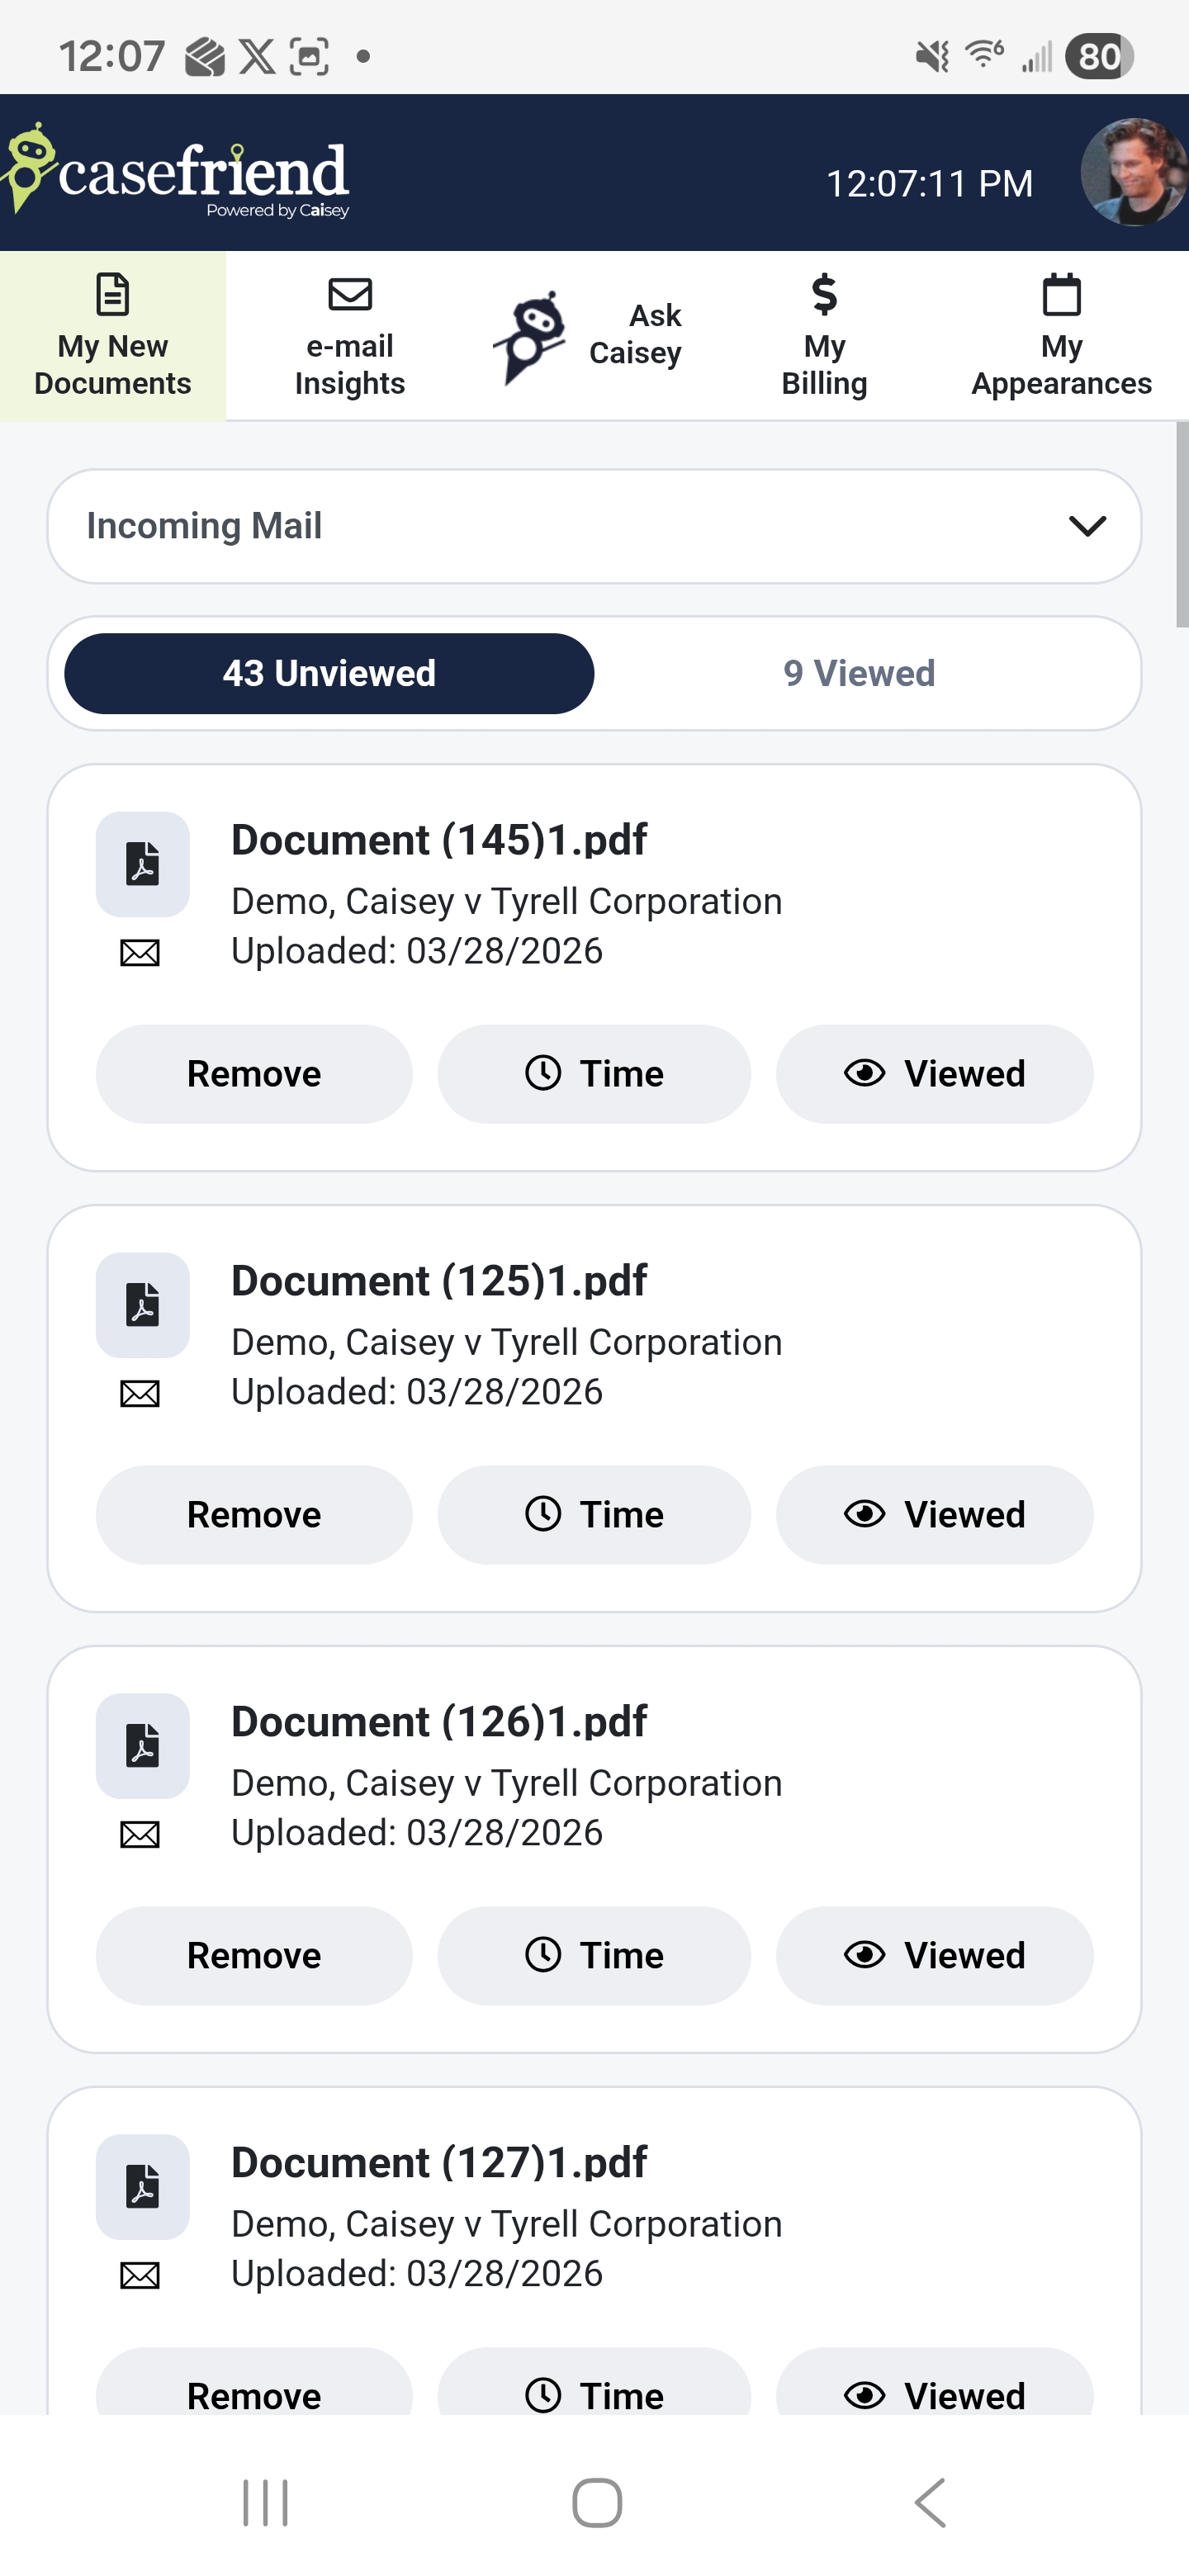Open Document (125)1.pdf title

(439, 1281)
